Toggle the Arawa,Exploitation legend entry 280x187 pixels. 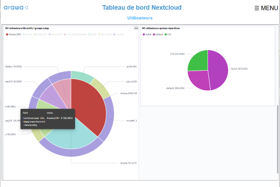tap(75, 34)
